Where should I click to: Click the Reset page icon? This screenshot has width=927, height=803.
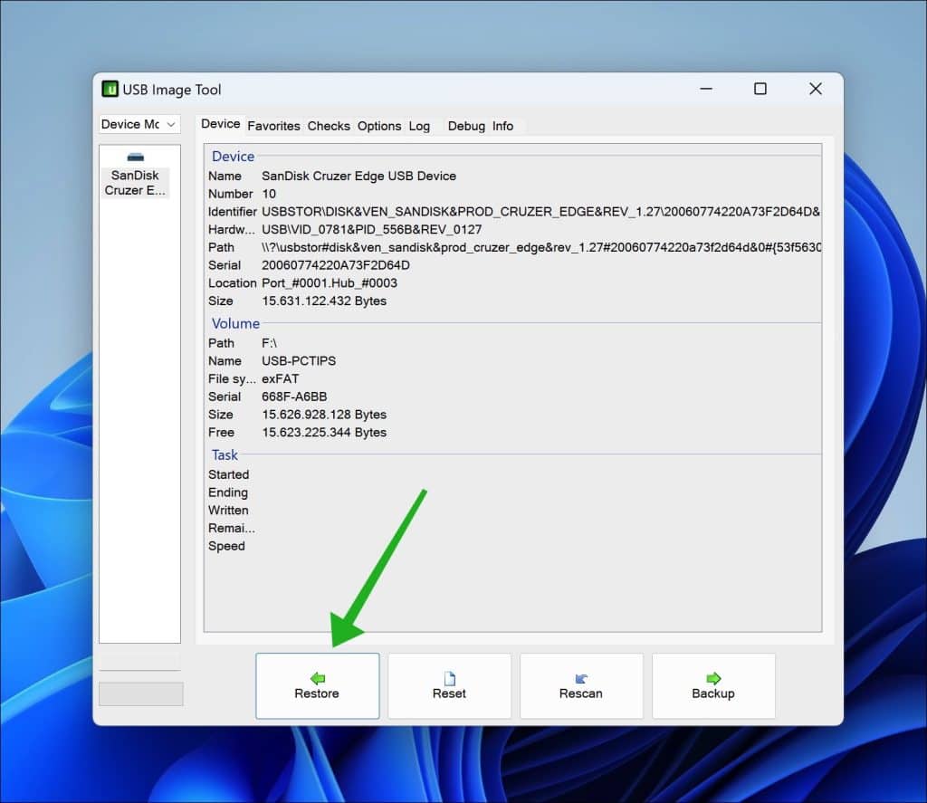pos(449,678)
